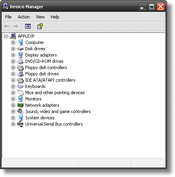Click the Sound, video and game controllers speaker icon

[20, 111]
